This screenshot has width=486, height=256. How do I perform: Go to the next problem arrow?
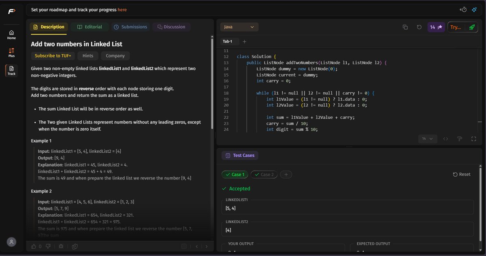coord(207,246)
